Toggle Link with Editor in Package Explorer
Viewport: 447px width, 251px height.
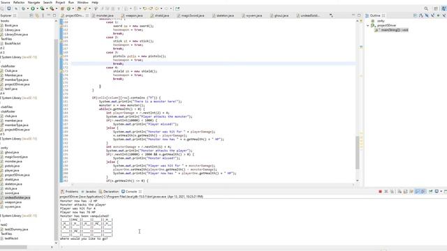click(x=37, y=15)
